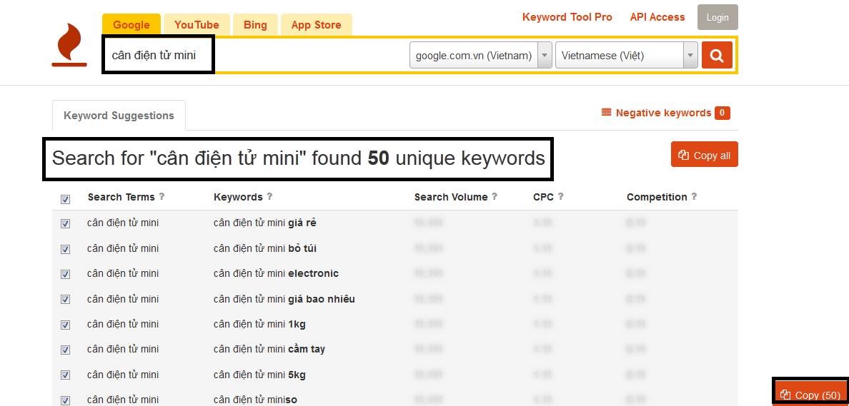
Task: Open the Vietnamese (Việt) language dropdown
Action: tap(627, 55)
